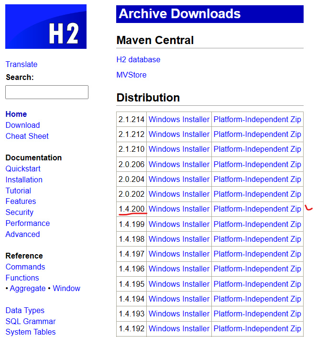Download Windows Installer for version 2.1.214

pyautogui.click(x=179, y=119)
